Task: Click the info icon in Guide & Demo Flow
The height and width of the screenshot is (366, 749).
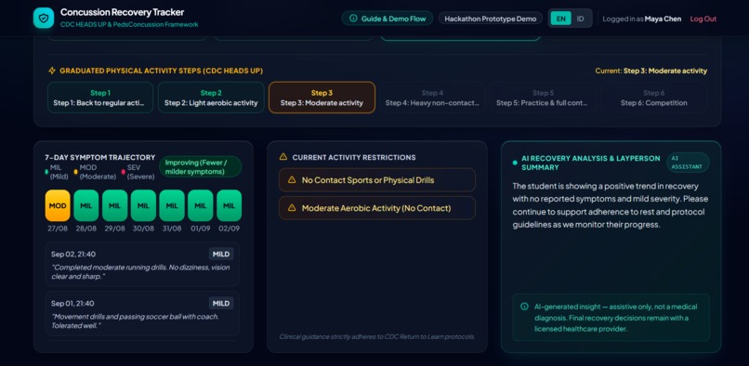Action: [353, 19]
